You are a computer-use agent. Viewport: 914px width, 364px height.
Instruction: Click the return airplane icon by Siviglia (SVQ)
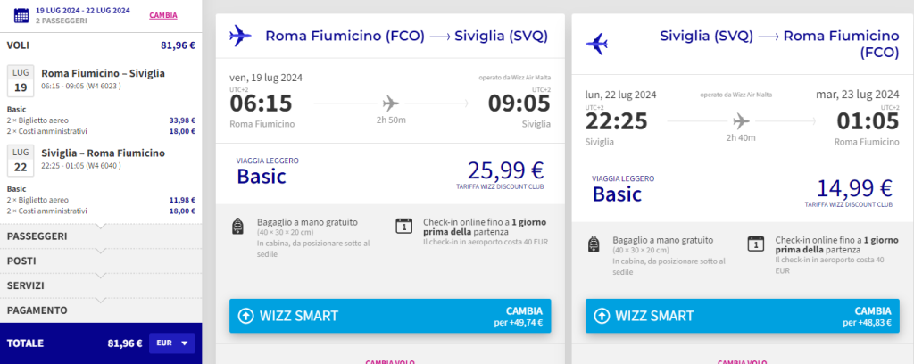click(x=596, y=45)
